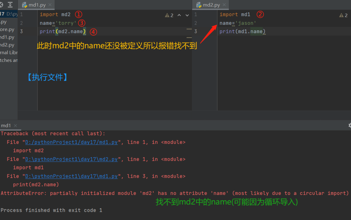Click the collapse all icon in project panel

(x=10, y=5)
